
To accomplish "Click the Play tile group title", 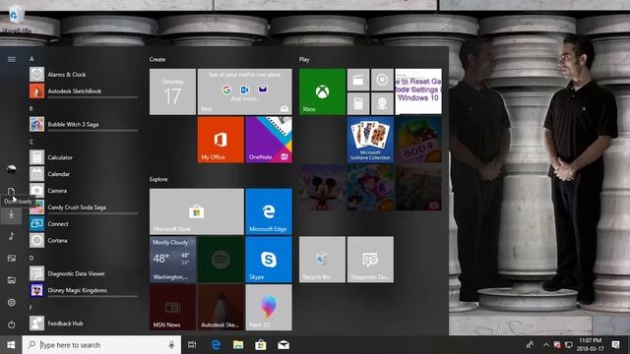I will (x=304, y=59).
